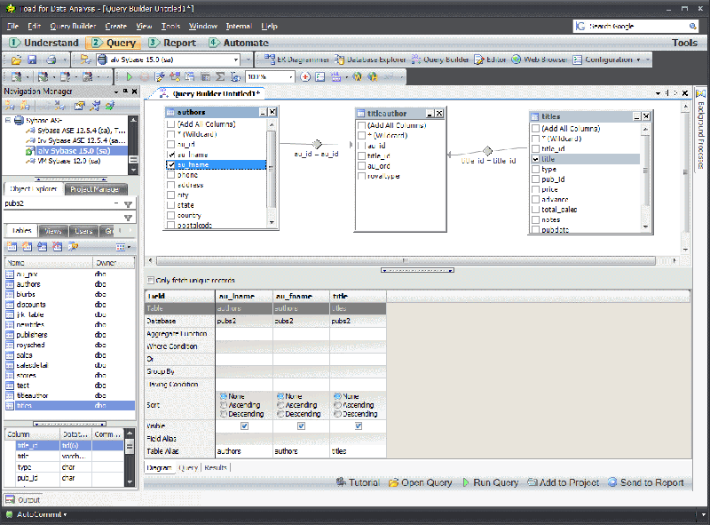Switch to the Report tab

173,42
